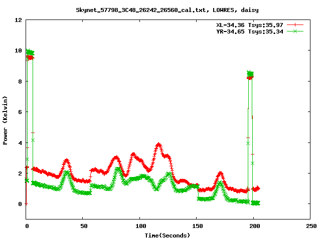Click the green calibration plateau near 10 Kelvin at start
The width and height of the screenshot is (321, 240).
coord(30,52)
